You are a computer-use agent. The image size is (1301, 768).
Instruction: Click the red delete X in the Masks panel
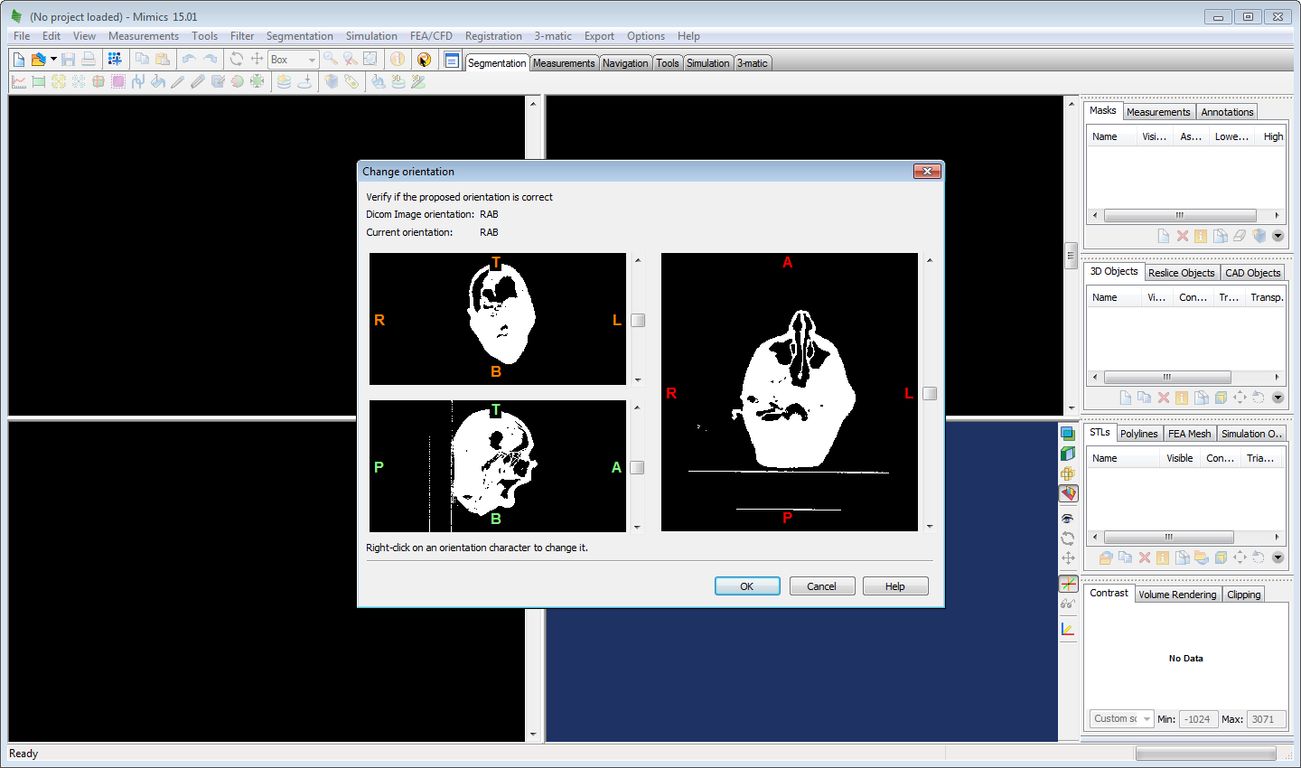[x=1182, y=236]
